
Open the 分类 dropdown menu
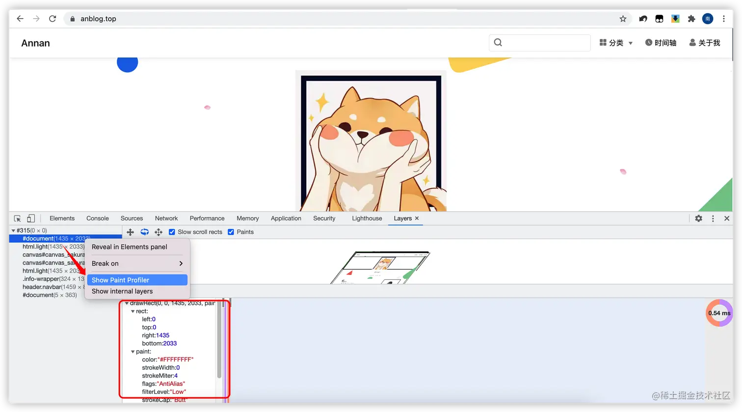pos(616,43)
